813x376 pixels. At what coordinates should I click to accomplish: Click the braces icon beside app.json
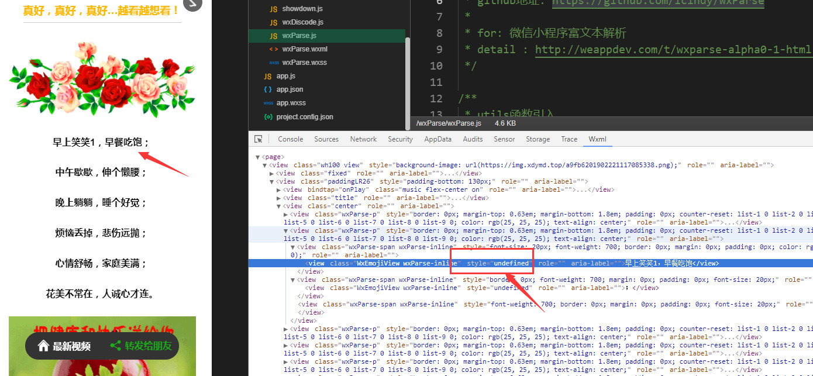click(x=267, y=89)
